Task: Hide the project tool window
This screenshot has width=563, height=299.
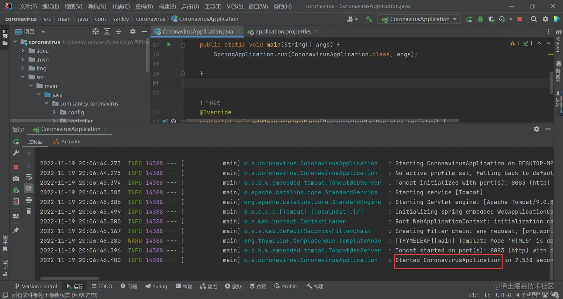Action: coord(144,32)
